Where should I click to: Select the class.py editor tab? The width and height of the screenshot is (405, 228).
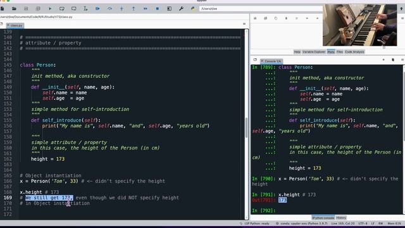(15, 25)
